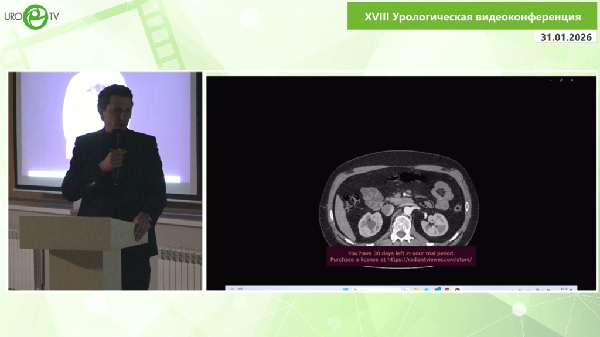Click the taskbar search box
Screen dimensions: 600x337
375,289
